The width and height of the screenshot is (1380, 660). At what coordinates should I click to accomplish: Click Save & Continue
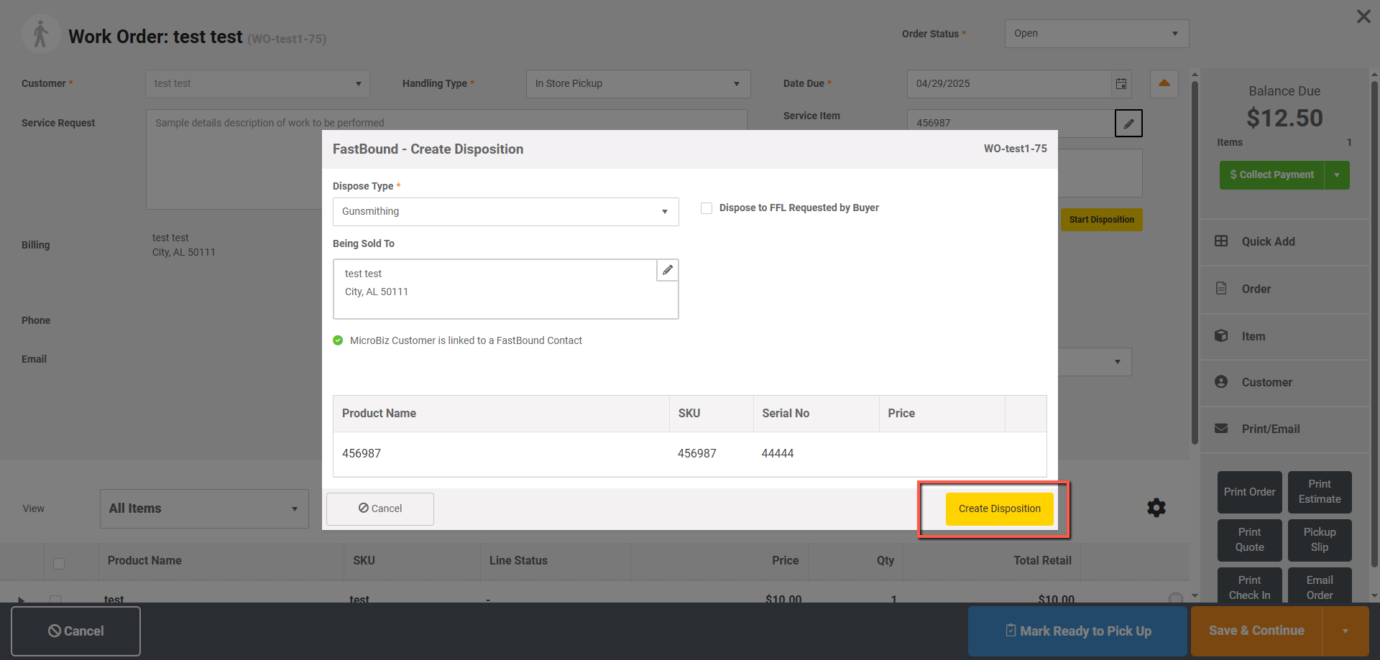pos(1256,631)
